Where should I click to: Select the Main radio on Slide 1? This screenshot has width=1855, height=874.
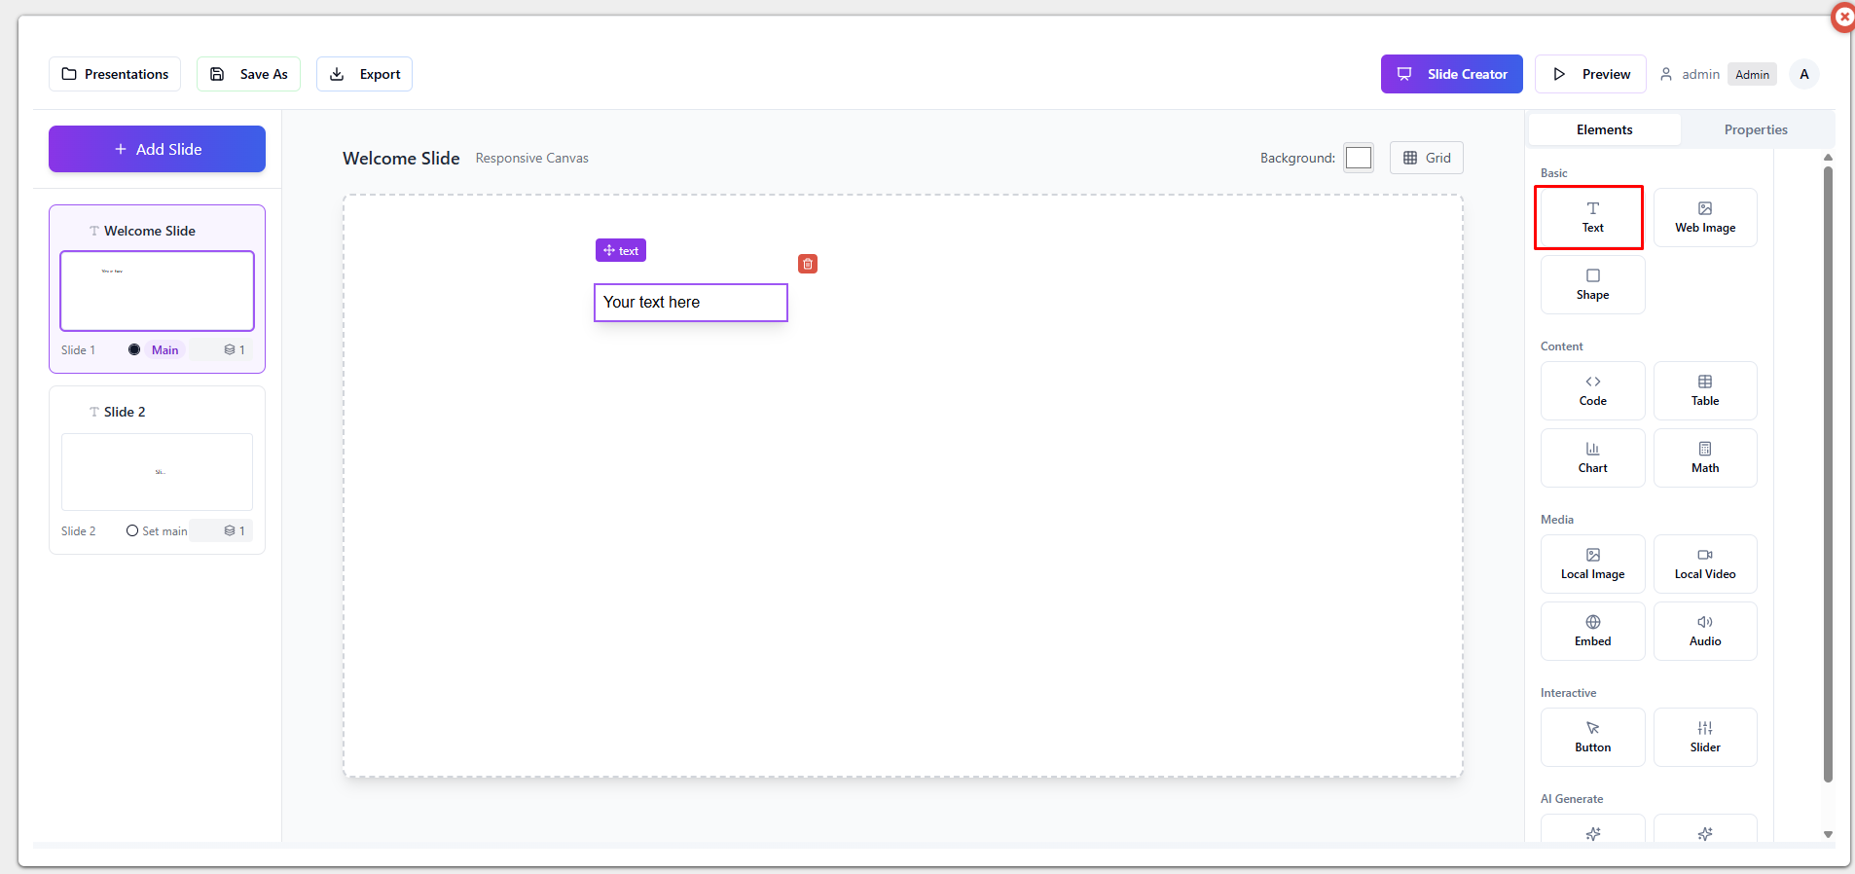pyautogui.click(x=134, y=349)
